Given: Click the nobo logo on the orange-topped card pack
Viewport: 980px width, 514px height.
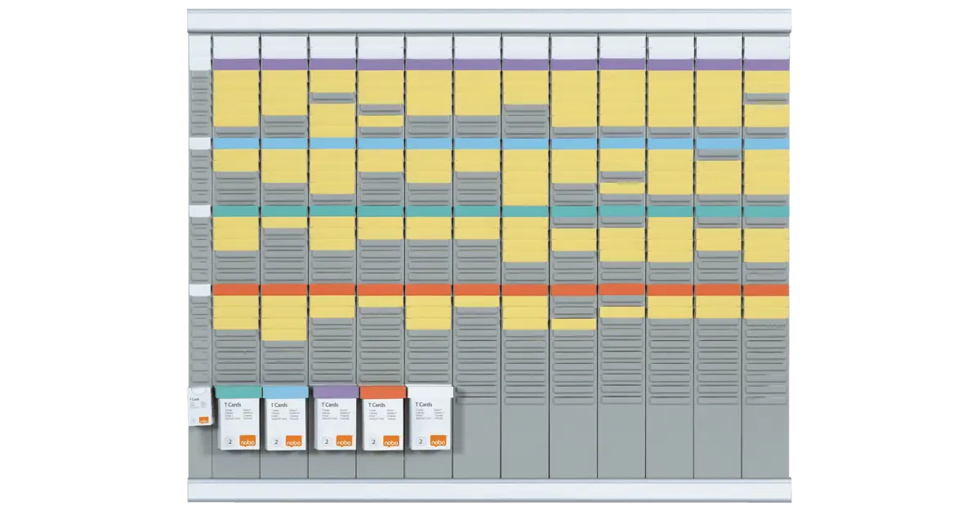Looking at the screenshot, I should 391,442.
